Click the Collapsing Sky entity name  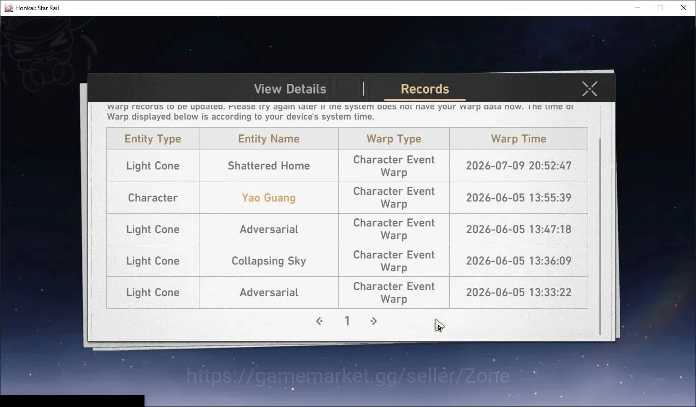click(x=269, y=261)
